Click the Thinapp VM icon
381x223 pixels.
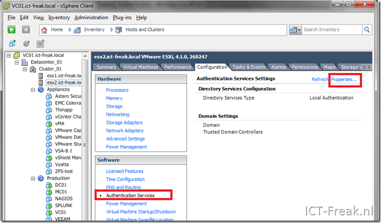coord(49,110)
